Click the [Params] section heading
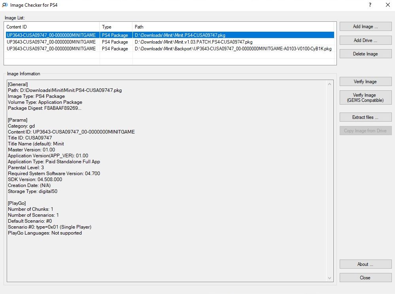This screenshot has width=395, height=294. [x=18, y=120]
